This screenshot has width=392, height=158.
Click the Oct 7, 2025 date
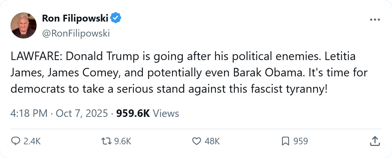(82, 113)
